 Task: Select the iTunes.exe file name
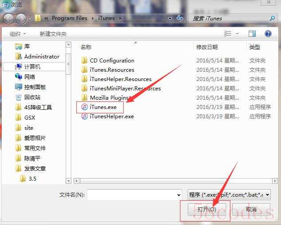[103, 107]
